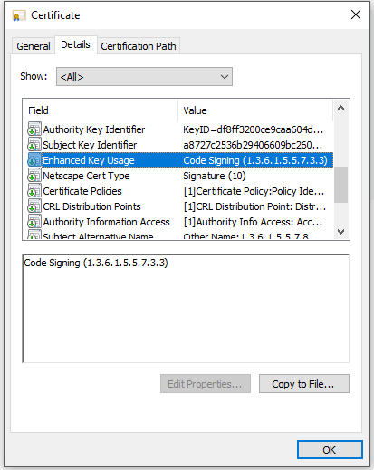Close the Certificate dialog window
Image resolution: width=374 pixels, height=470 pixels.
point(356,14)
